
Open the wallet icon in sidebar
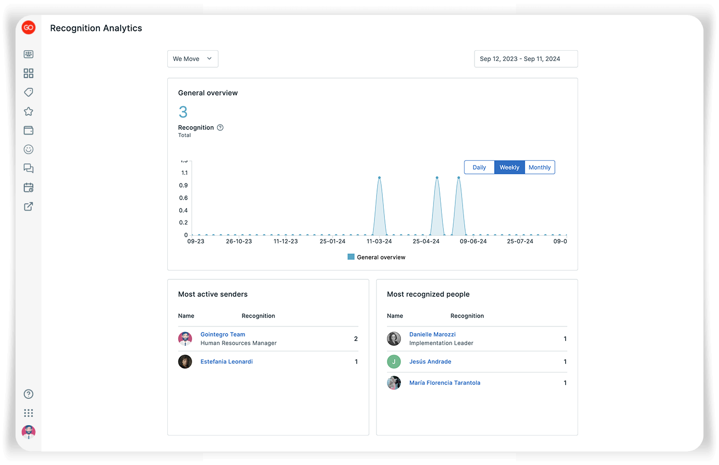click(28, 130)
